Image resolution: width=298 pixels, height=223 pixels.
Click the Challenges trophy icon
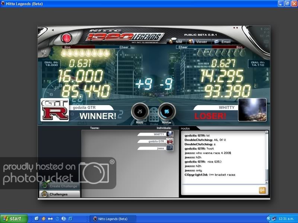pyautogui.click(x=44, y=194)
